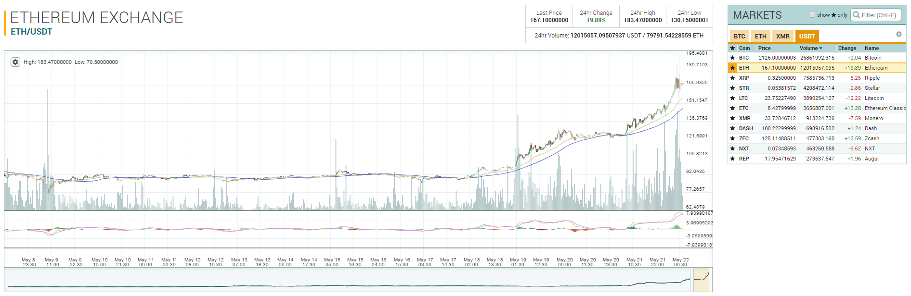The height and width of the screenshot is (296, 911).
Task: Click price axis label 165.9325
Action: pyautogui.click(x=697, y=83)
